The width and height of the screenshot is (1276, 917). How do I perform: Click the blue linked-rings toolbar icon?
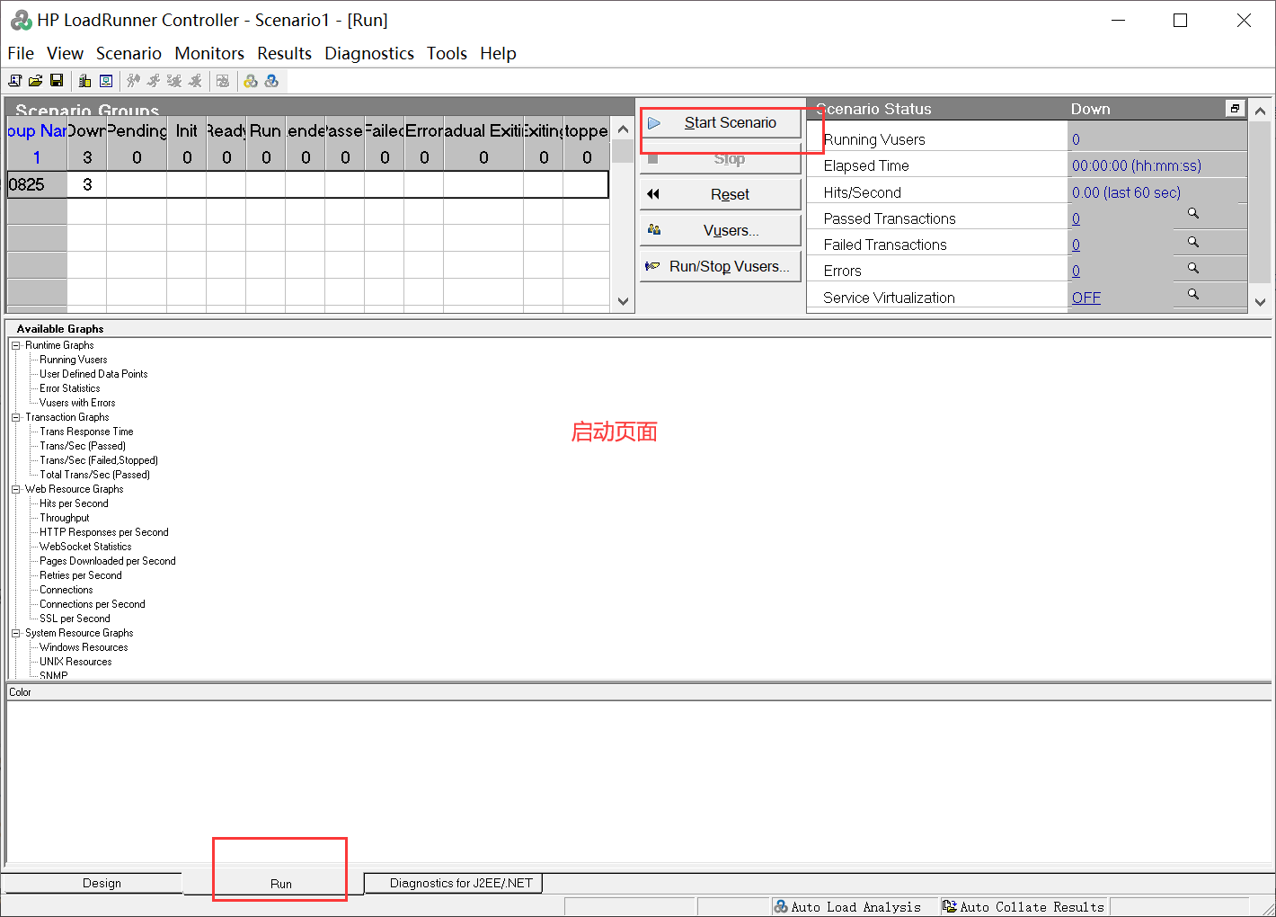point(271,81)
